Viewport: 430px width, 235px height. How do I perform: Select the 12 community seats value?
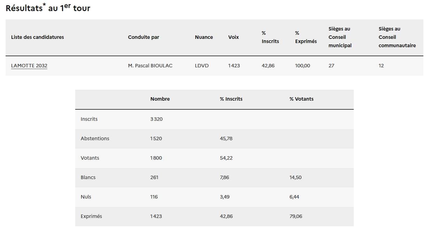click(x=381, y=66)
